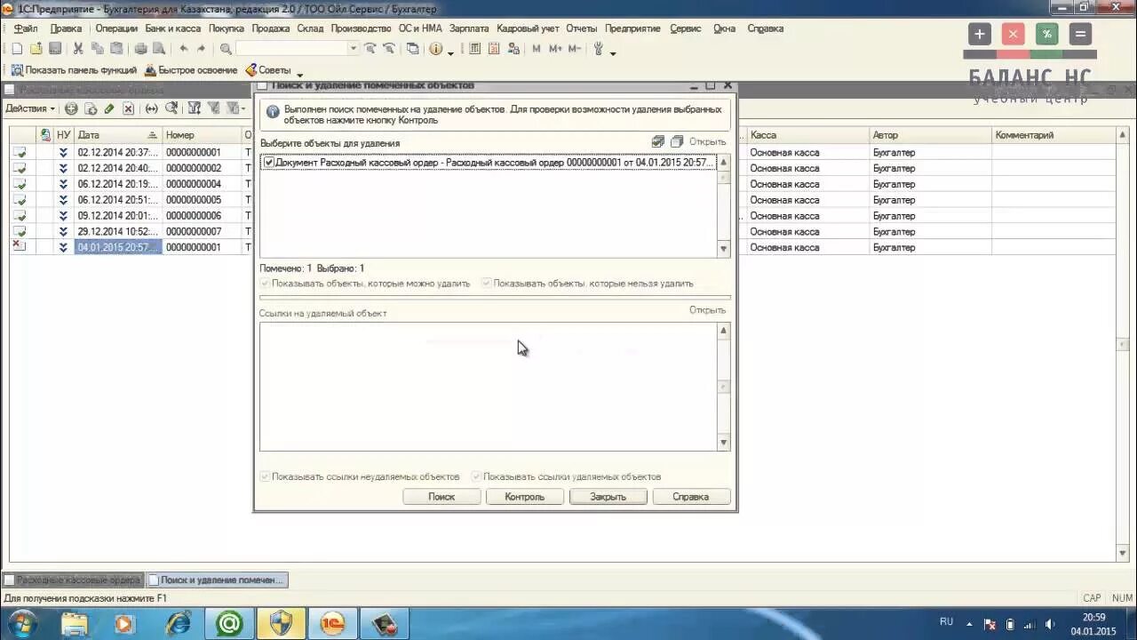The width and height of the screenshot is (1137, 640).
Task: Click the up arrow of references list scrollbar
Action: click(x=724, y=331)
